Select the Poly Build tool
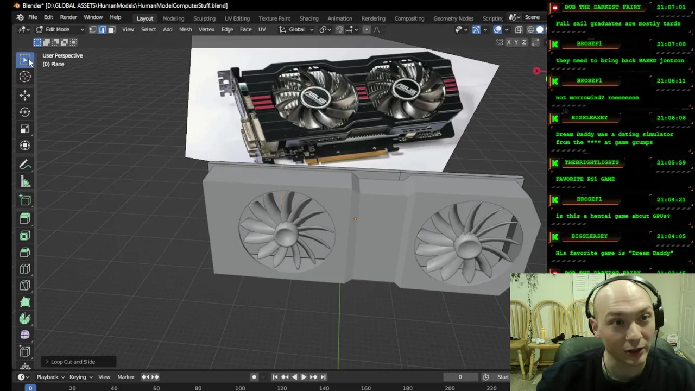The height and width of the screenshot is (391, 695). coord(25,302)
